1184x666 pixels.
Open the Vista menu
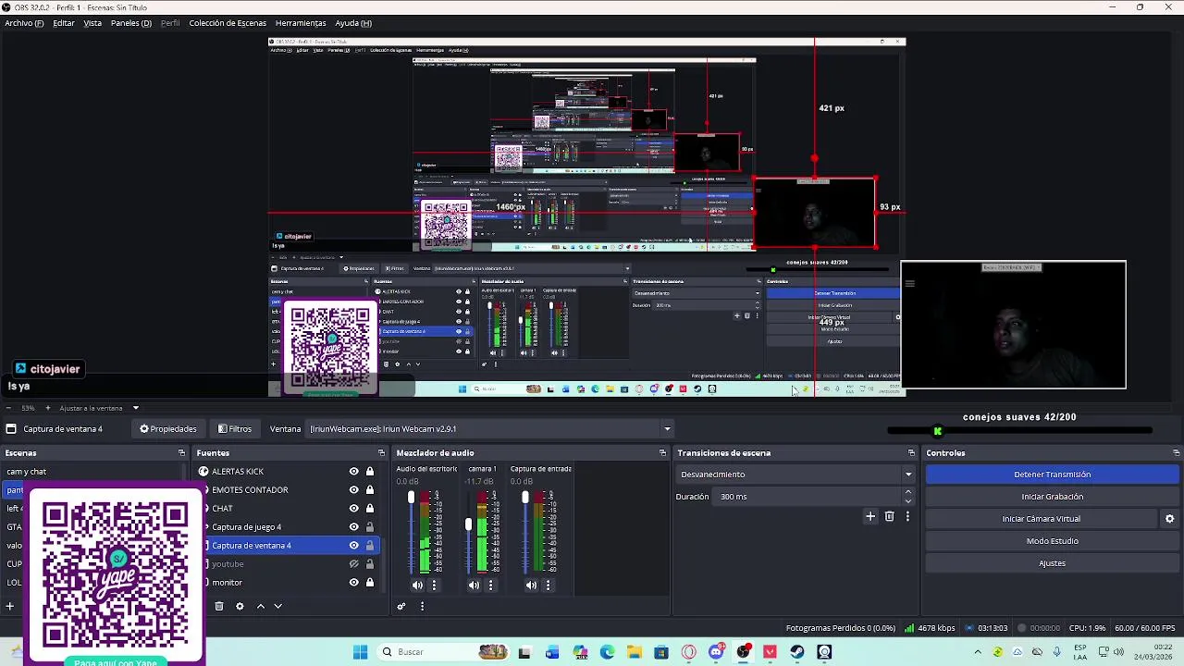92,23
